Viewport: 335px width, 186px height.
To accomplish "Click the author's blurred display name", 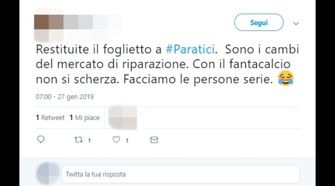I will pyautogui.click(x=93, y=22).
